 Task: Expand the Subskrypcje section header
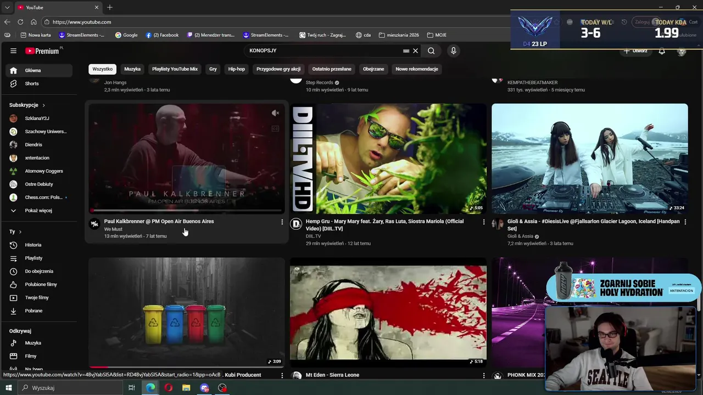point(27,105)
